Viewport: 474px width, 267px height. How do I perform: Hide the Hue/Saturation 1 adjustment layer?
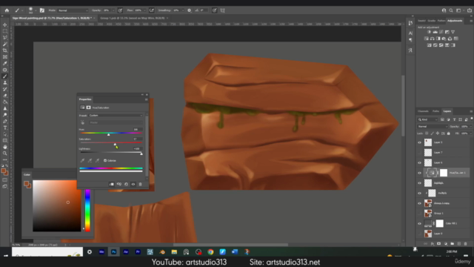click(419, 173)
